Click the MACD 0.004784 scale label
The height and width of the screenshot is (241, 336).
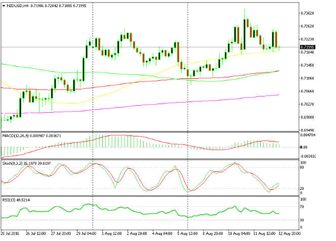pyautogui.click(x=308, y=135)
